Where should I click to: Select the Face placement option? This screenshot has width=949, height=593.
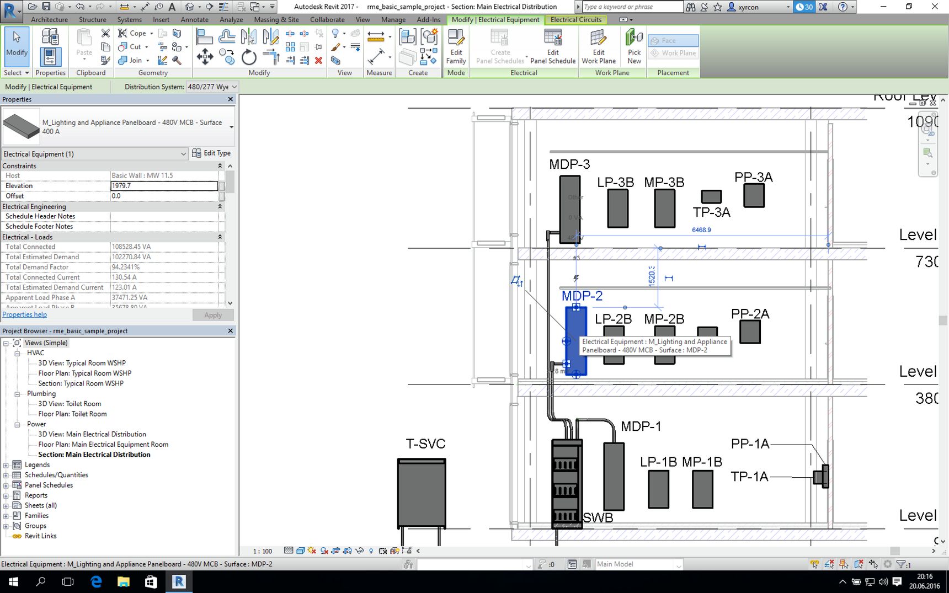click(673, 40)
